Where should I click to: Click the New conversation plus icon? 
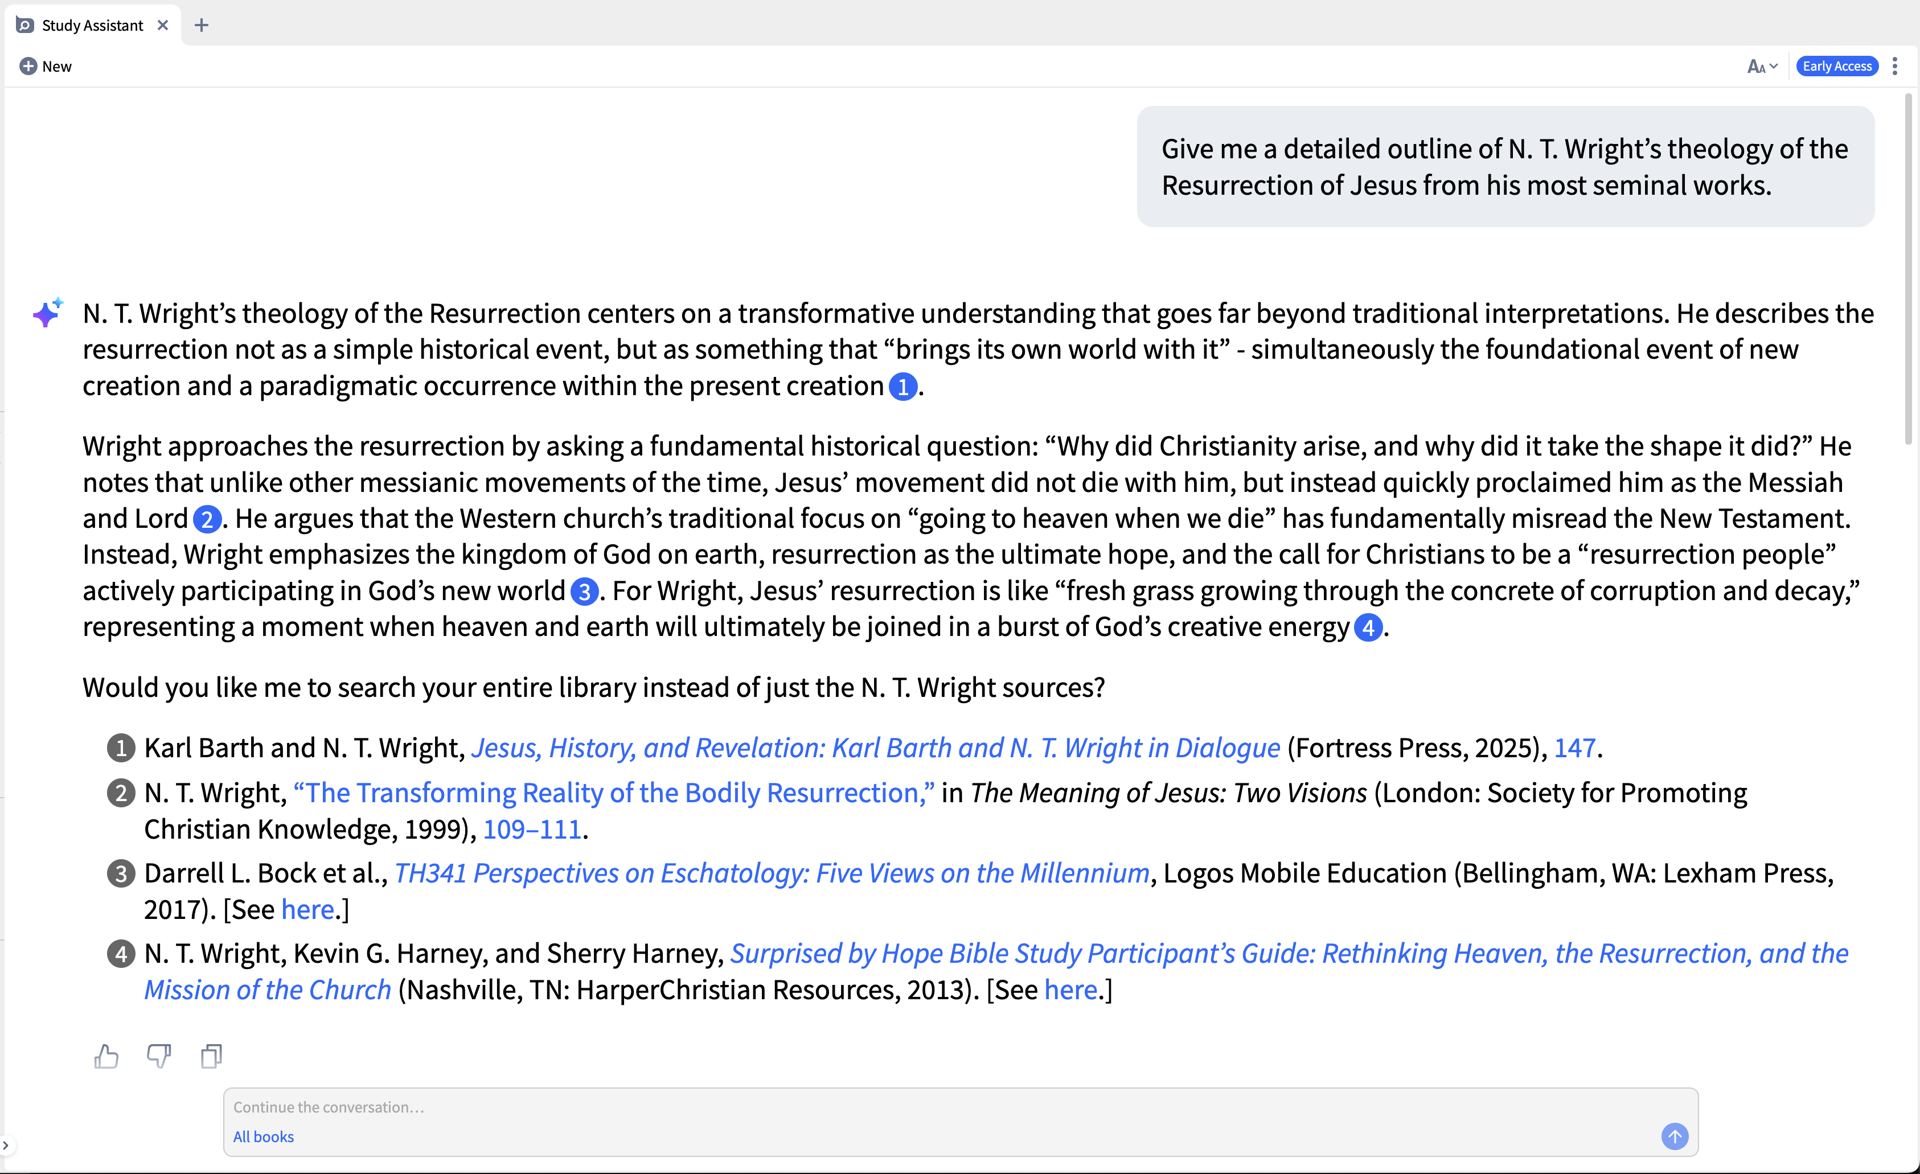coord(28,66)
